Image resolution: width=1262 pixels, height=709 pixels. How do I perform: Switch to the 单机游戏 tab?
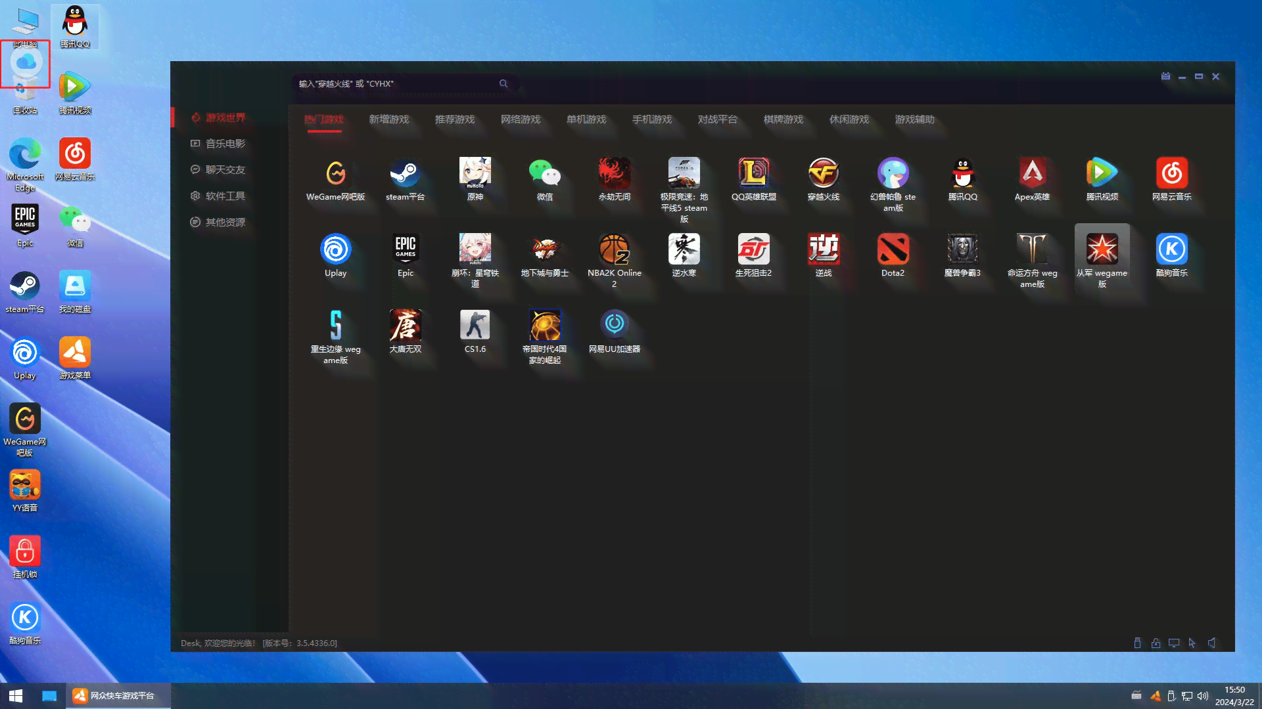tap(586, 119)
